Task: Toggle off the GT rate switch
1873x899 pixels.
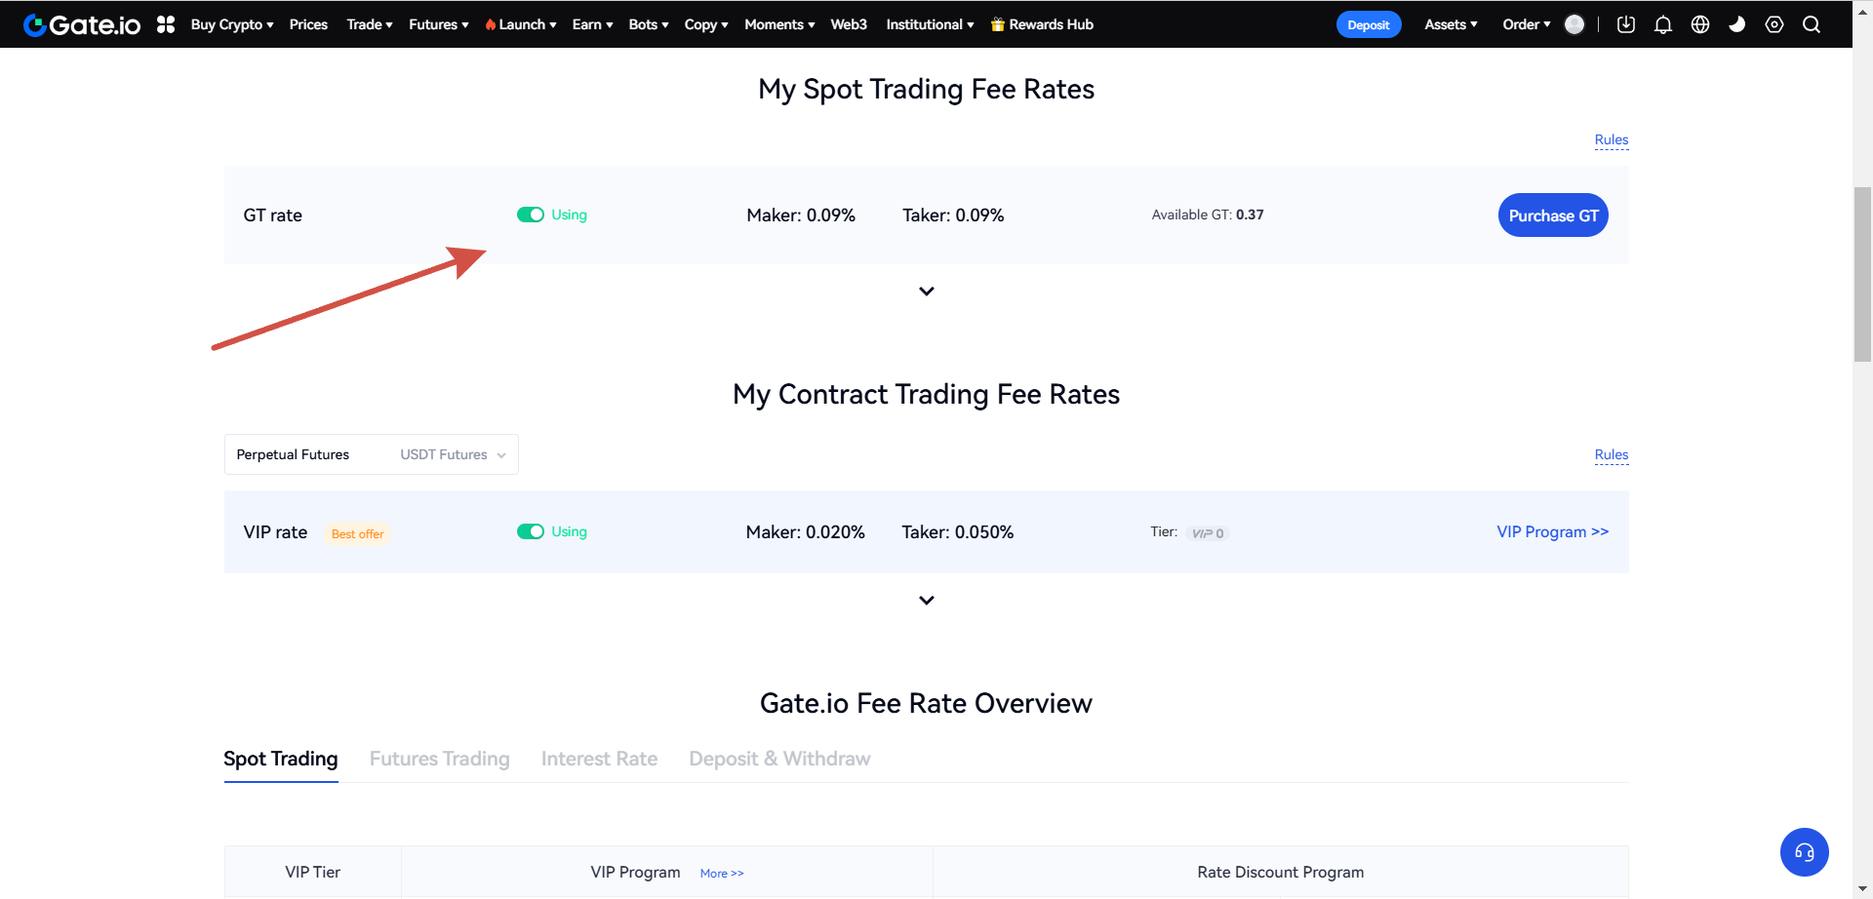Action: coord(531,215)
